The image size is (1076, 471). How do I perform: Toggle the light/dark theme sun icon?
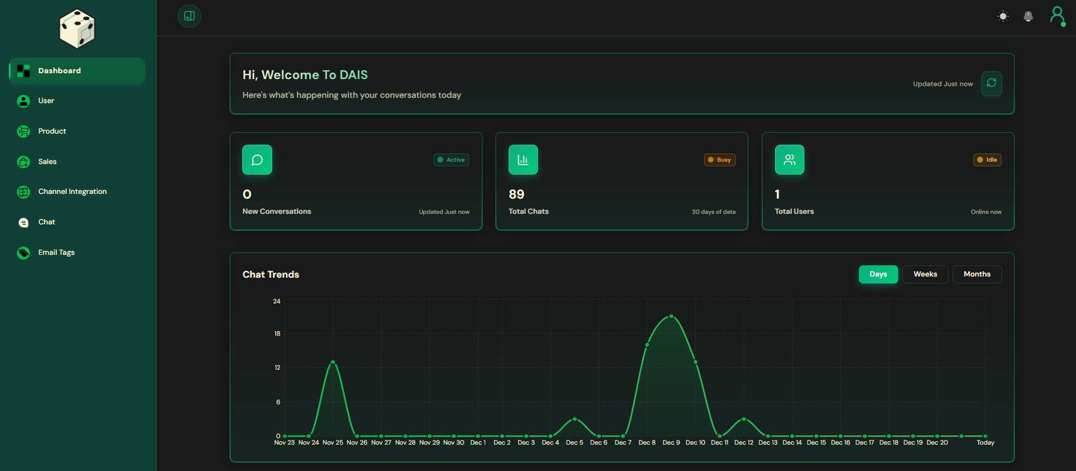(1003, 16)
